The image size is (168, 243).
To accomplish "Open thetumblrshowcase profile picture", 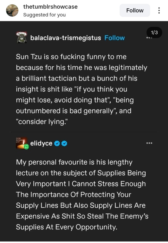I will point(12,10).
